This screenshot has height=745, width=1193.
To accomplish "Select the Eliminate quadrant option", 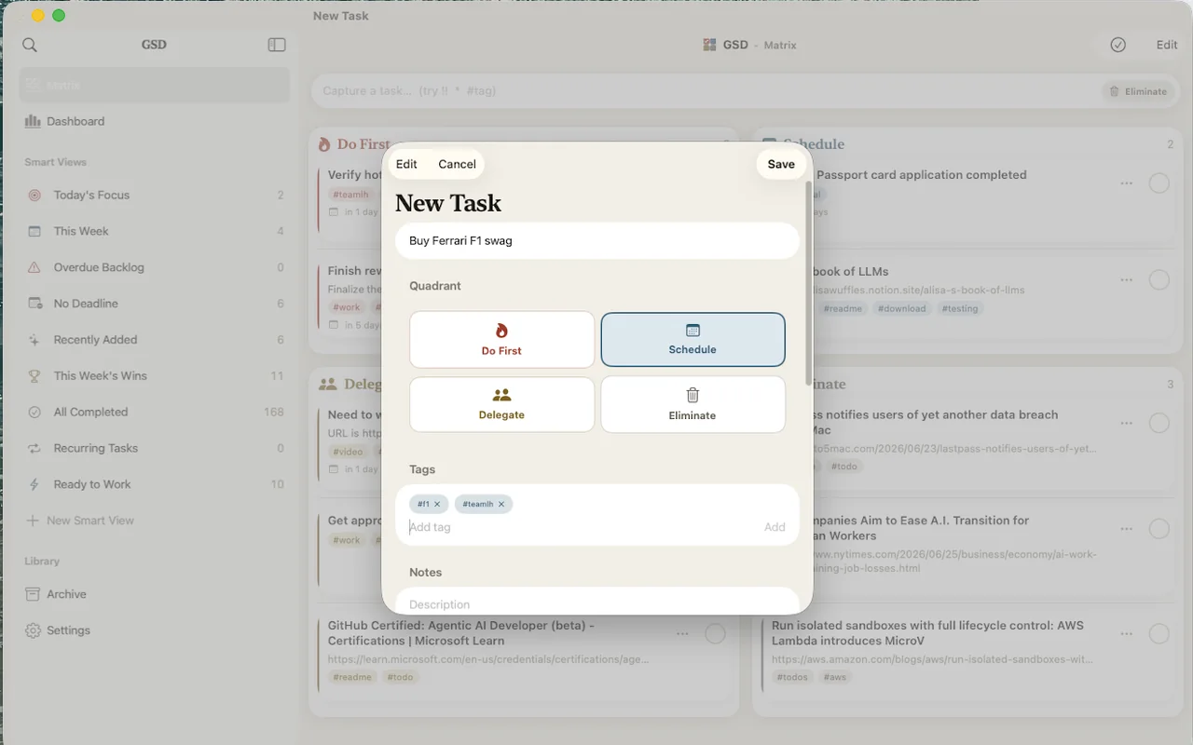I will click(692, 404).
